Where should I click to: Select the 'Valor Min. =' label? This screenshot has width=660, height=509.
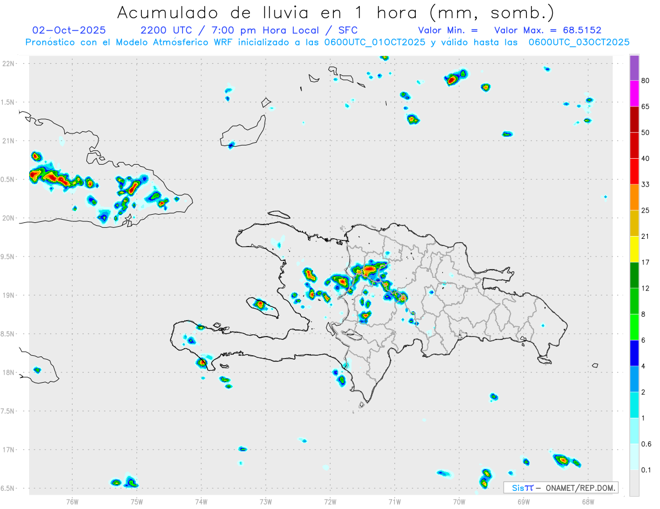point(448,30)
